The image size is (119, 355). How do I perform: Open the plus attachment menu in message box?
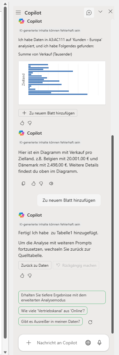point(28,343)
